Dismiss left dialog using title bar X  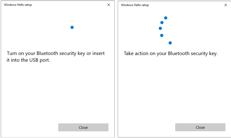click(109, 5)
